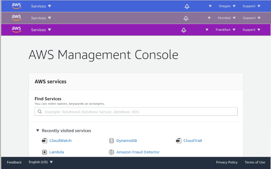Collapse the Recently visited services section

[38, 131]
